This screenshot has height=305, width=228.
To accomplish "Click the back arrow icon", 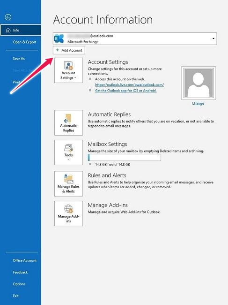I will (x=8, y=17).
